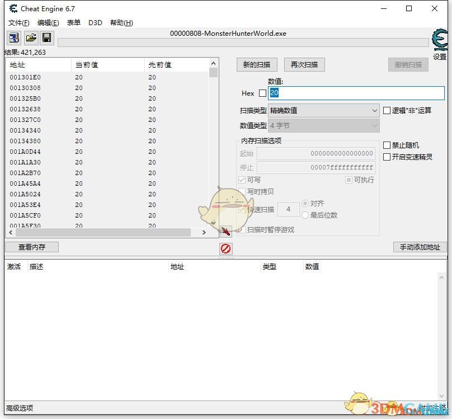Select result address 001A5CF0
The image size is (452, 419).
pos(25,216)
